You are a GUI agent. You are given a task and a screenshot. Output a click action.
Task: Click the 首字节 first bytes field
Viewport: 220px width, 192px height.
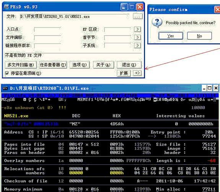(x=117, y=37)
